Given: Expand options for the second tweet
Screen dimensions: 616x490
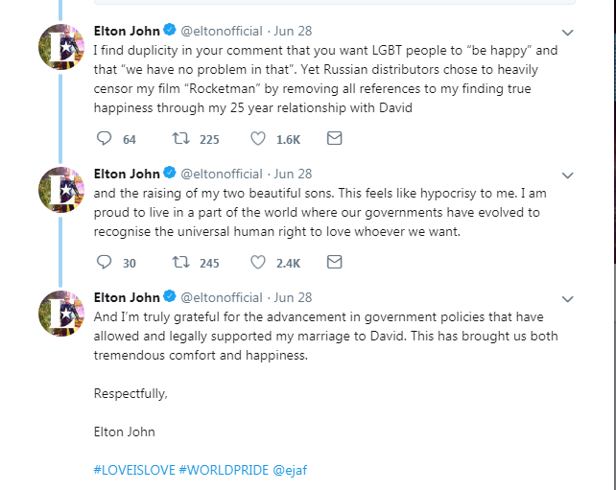Looking at the screenshot, I should point(568,175).
